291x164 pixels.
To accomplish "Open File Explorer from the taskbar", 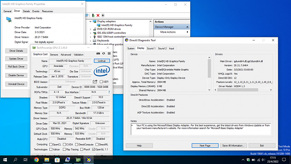I will coord(47,160).
